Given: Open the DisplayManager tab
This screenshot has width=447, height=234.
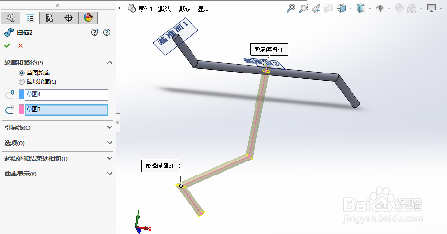Looking at the screenshot, I should [x=88, y=18].
